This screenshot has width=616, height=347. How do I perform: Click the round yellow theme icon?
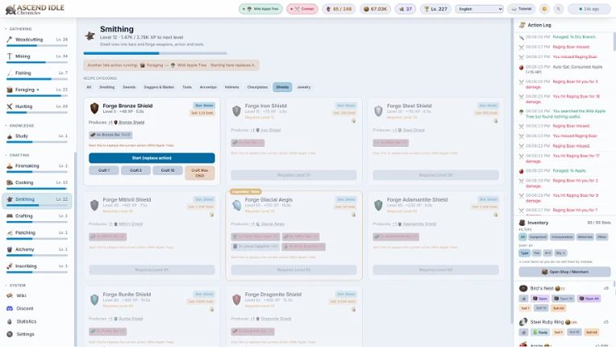[544, 9]
